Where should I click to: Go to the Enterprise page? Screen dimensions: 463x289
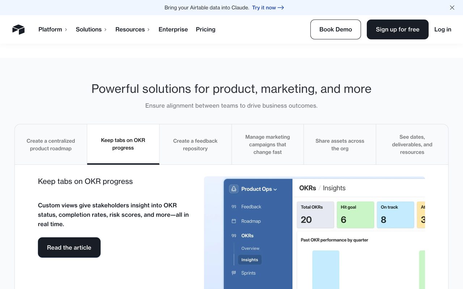[173, 30]
